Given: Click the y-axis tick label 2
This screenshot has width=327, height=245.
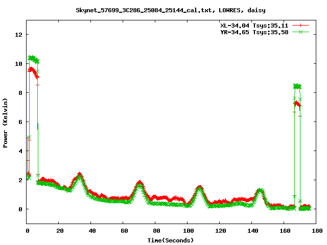Looking at the screenshot, I should tap(20, 180).
